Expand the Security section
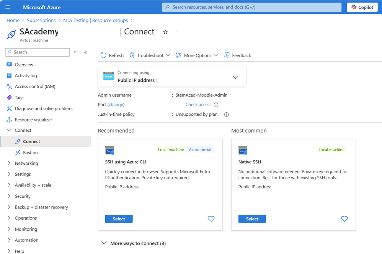Image resolution: width=382 pixels, height=254 pixels. click(9, 196)
